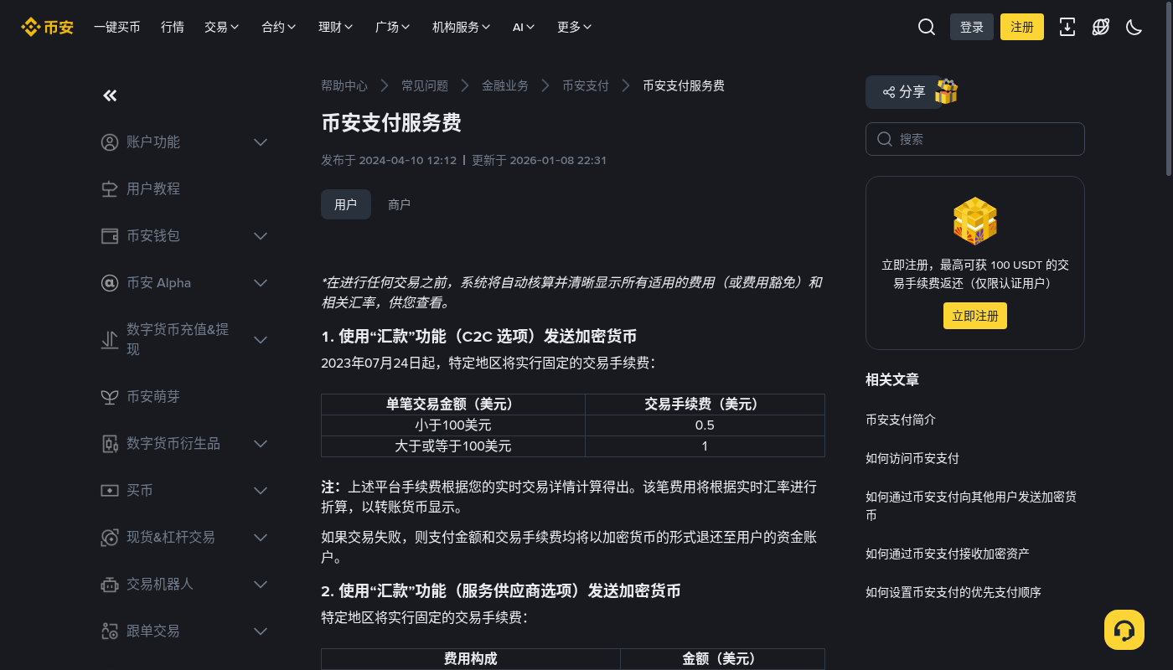Screen dimensions: 1173x670
Task: Open related article 币安支付简介
Action: pos(901,420)
